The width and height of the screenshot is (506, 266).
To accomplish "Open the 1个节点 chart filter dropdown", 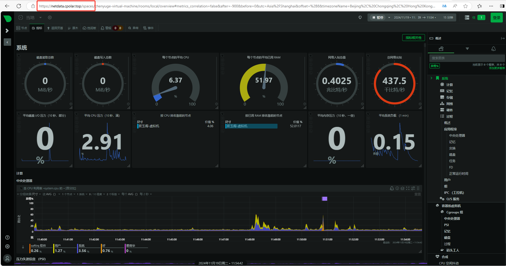I will (68, 194).
